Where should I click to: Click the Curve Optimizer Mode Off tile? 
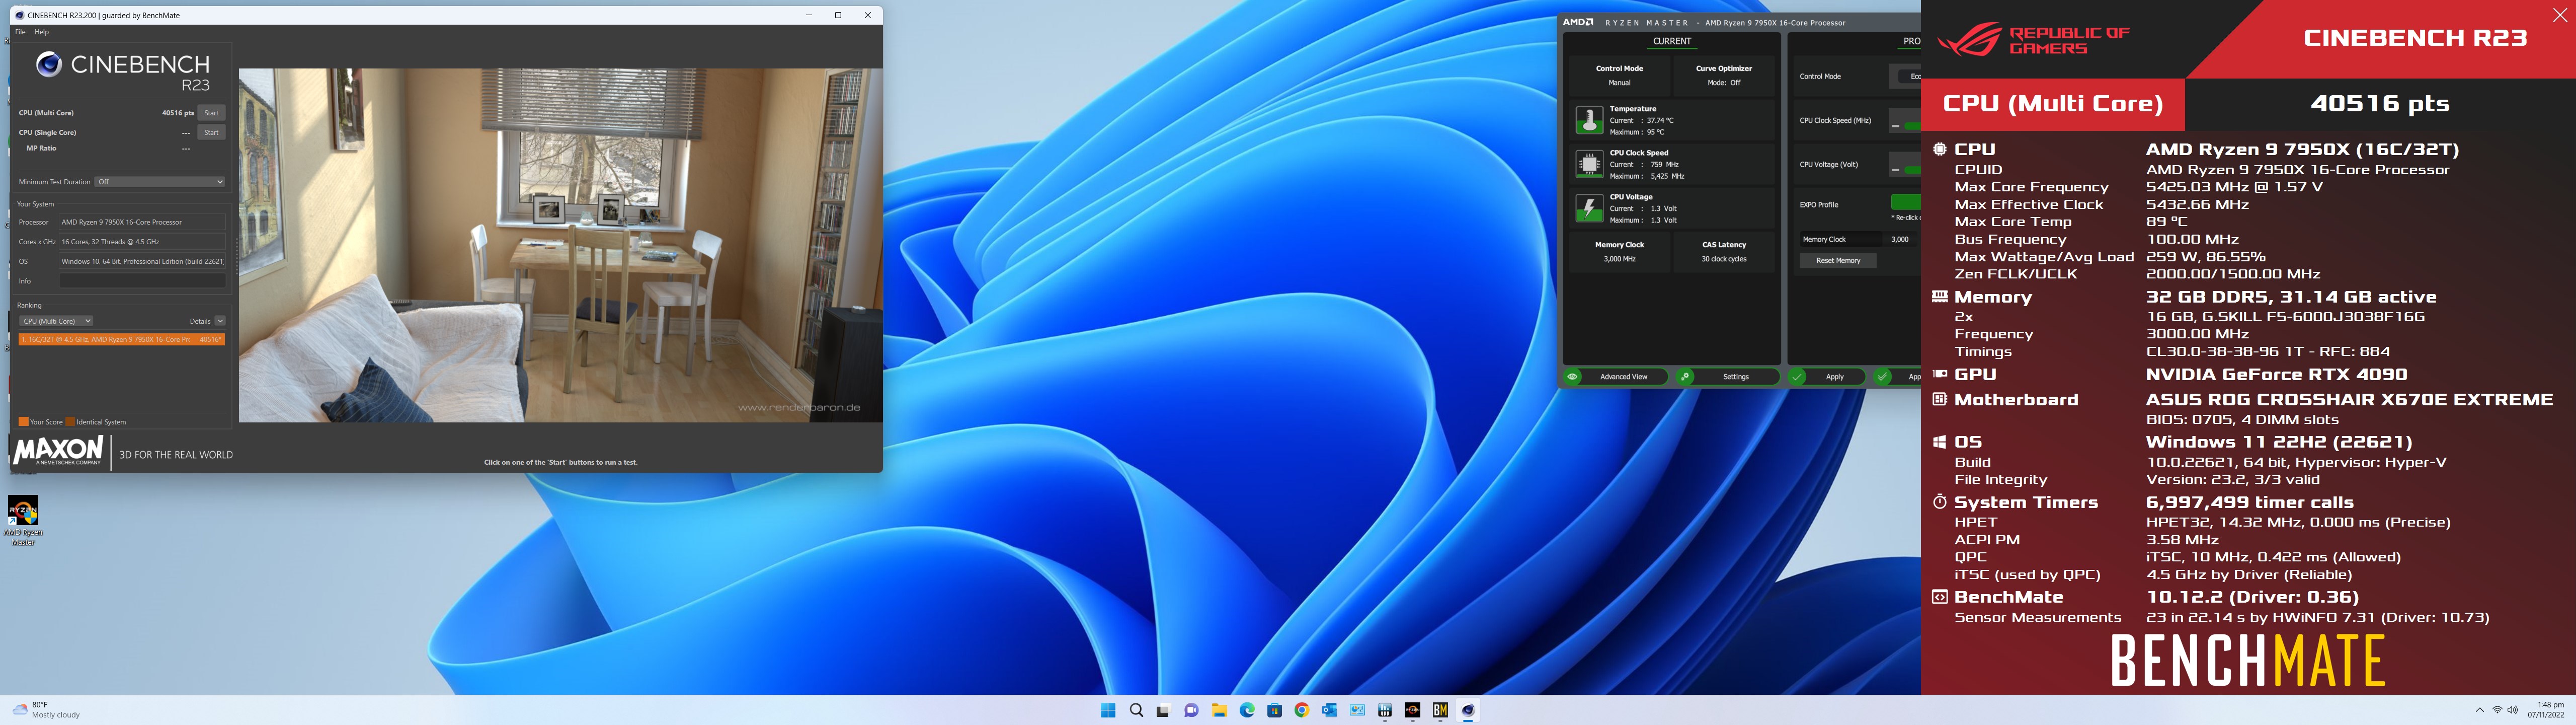[1723, 75]
